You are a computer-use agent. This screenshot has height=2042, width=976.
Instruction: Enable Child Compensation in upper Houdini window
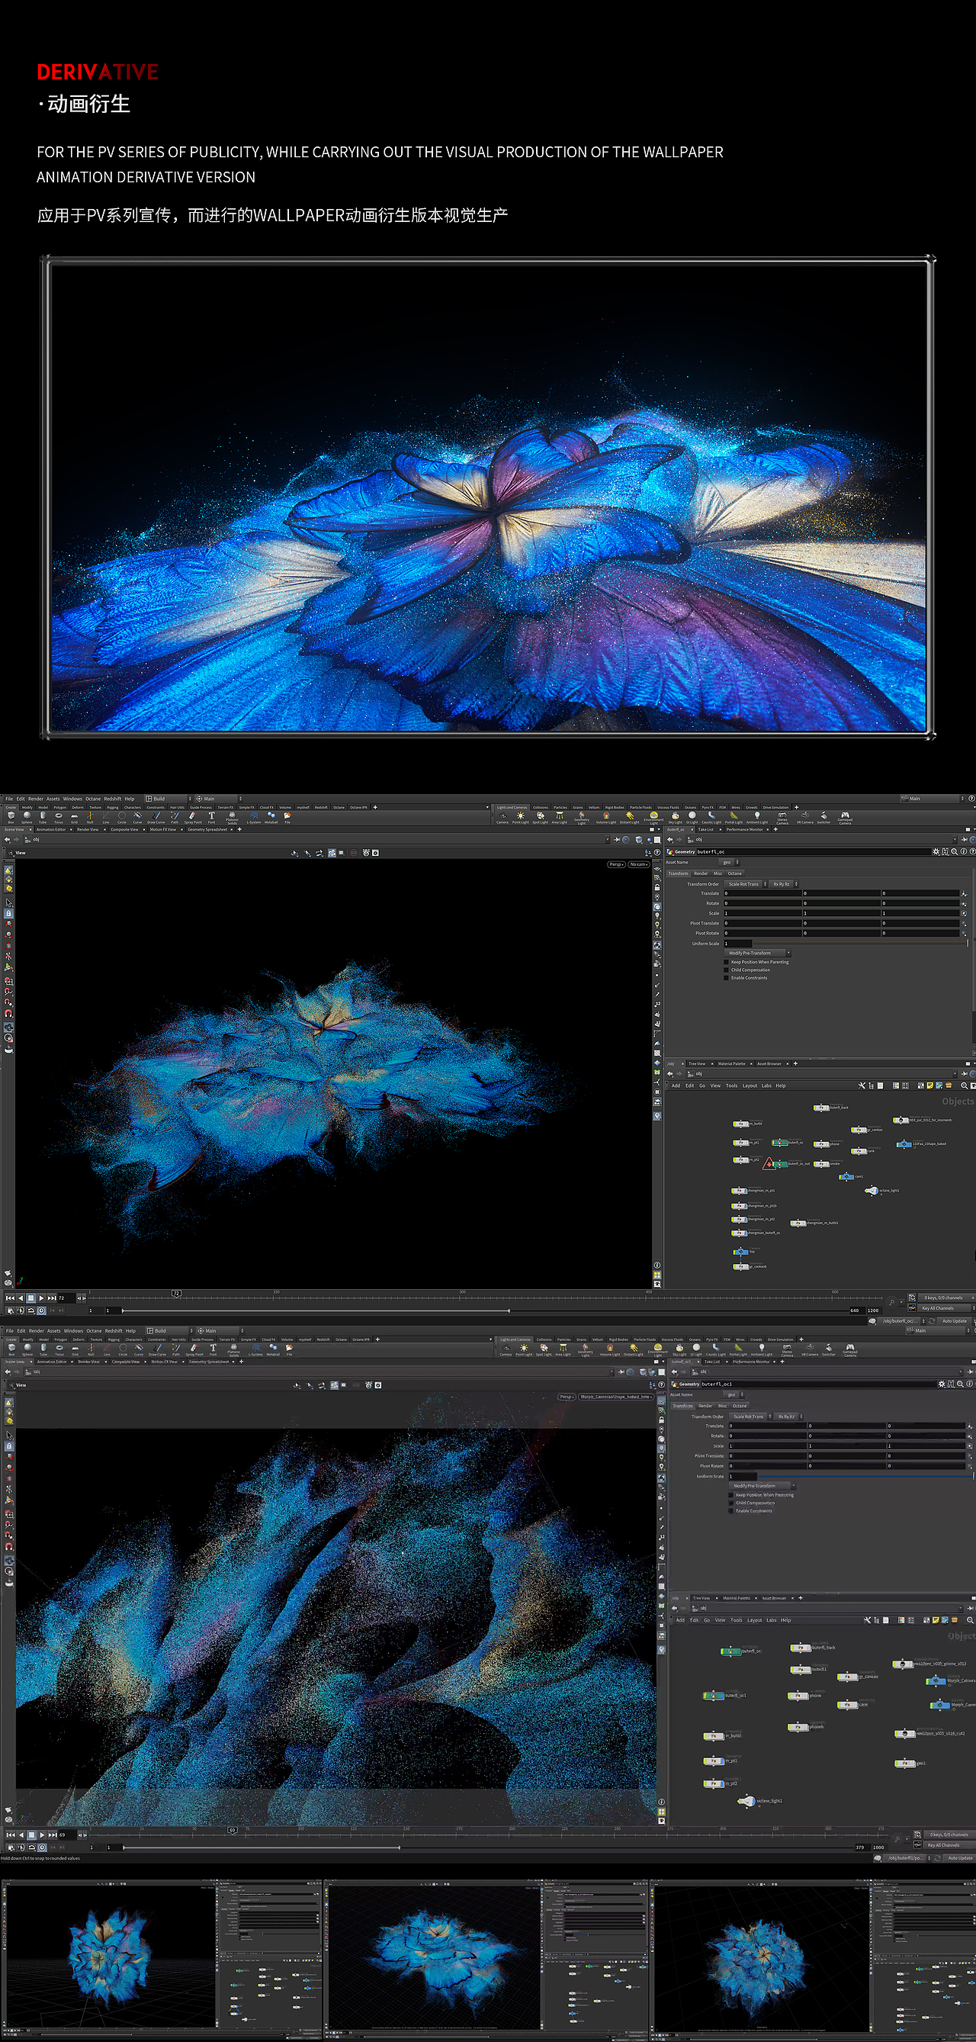coord(727,970)
